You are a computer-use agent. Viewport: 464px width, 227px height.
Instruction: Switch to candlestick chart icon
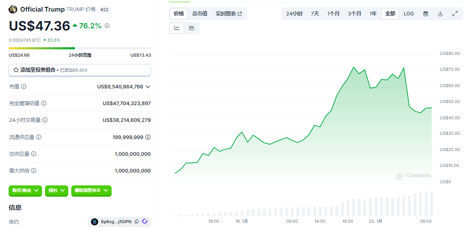click(191, 28)
